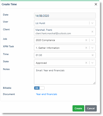This screenshot has width=103, height=116.
Task: Click the Notes resize handle corner
Action: 94,83
